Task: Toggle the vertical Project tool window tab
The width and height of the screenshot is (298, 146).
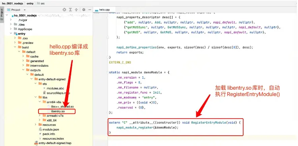Action: [x=2, y=15]
